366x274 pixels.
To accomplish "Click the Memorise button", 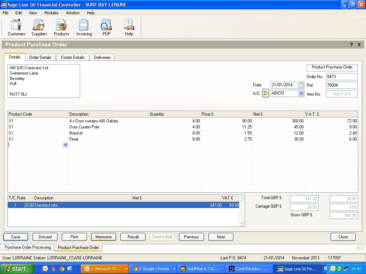I will tap(104, 237).
